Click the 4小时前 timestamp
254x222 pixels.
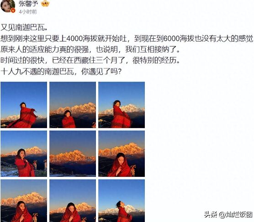click(28, 12)
